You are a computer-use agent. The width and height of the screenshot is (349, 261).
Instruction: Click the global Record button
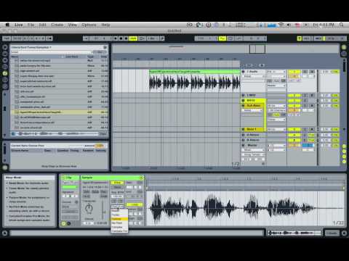pos(126,38)
